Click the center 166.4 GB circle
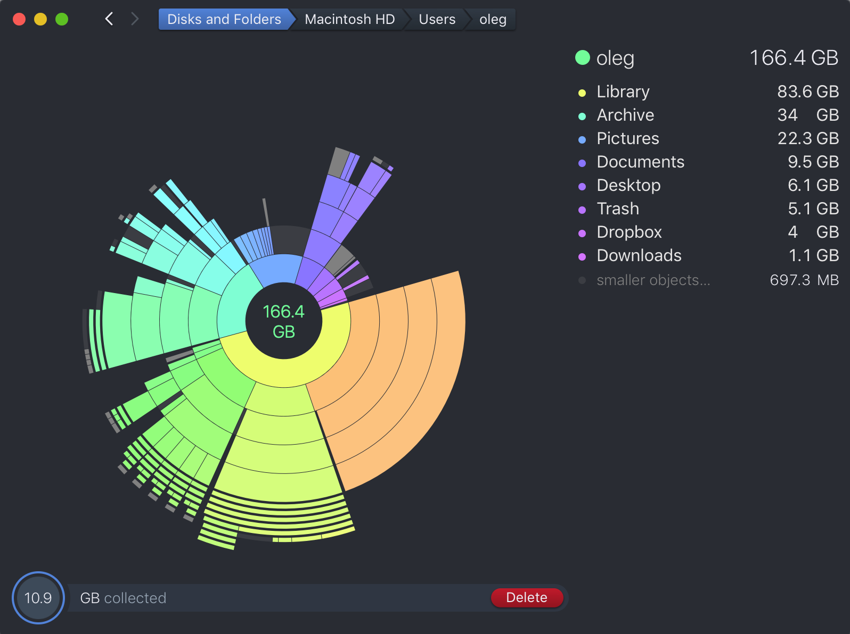This screenshot has width=850, height=634. coord(284,321)
